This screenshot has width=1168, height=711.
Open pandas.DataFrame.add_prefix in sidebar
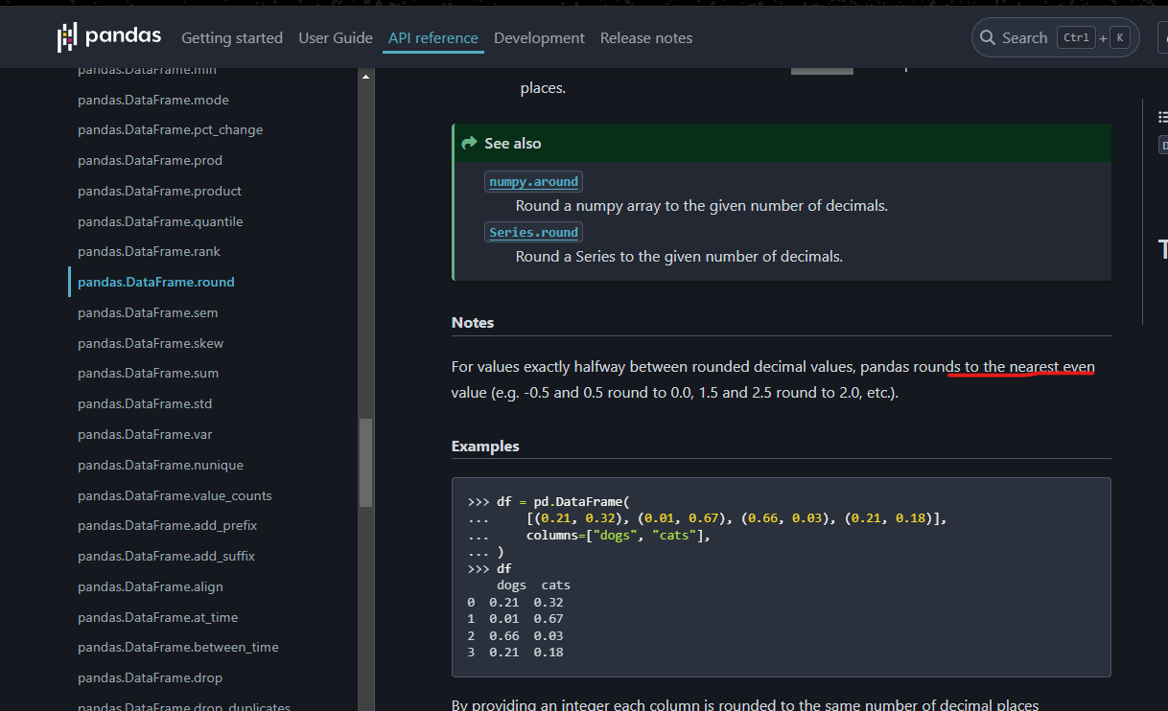167,525
